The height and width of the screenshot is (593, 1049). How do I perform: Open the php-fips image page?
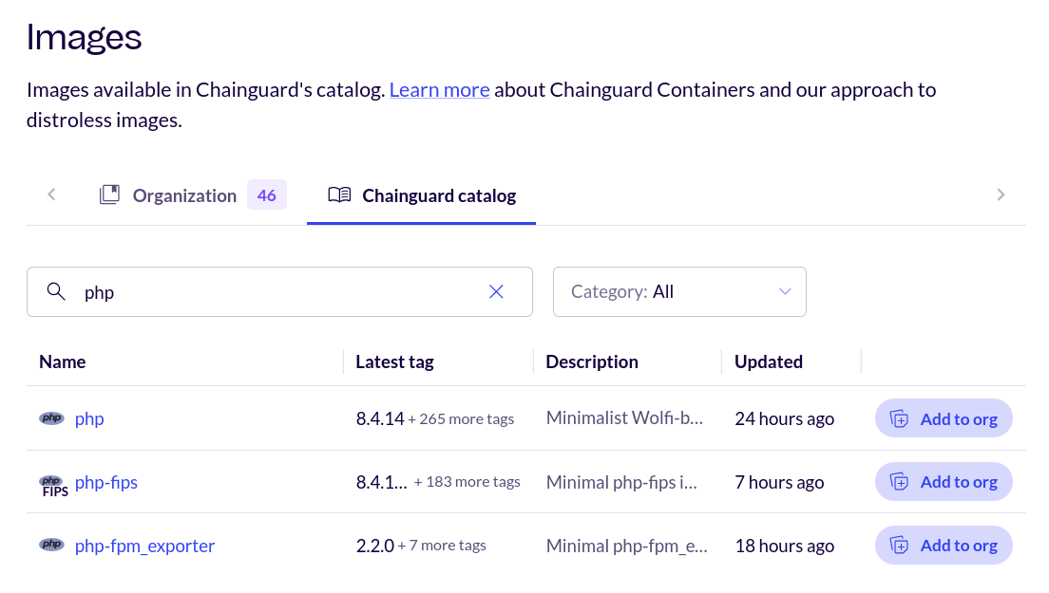(x=105, y=481)
